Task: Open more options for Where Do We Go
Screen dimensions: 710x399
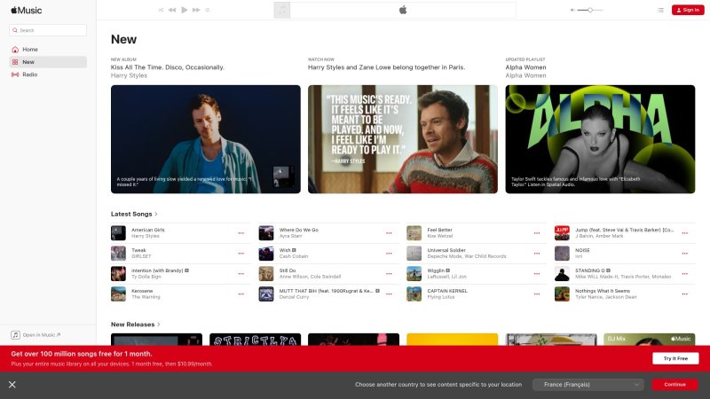Action: pos(389,233)
